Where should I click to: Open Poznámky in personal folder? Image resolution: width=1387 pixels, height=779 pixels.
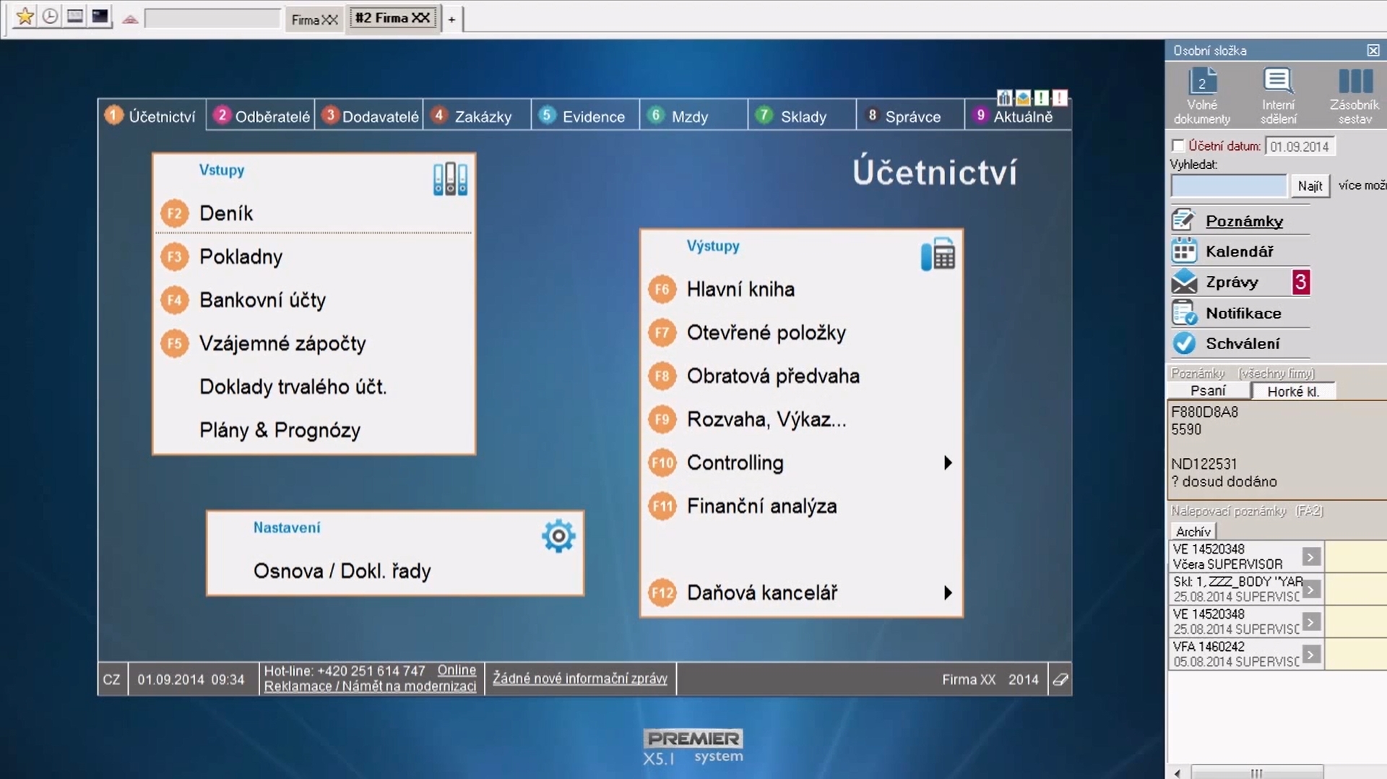point(1240,220)
